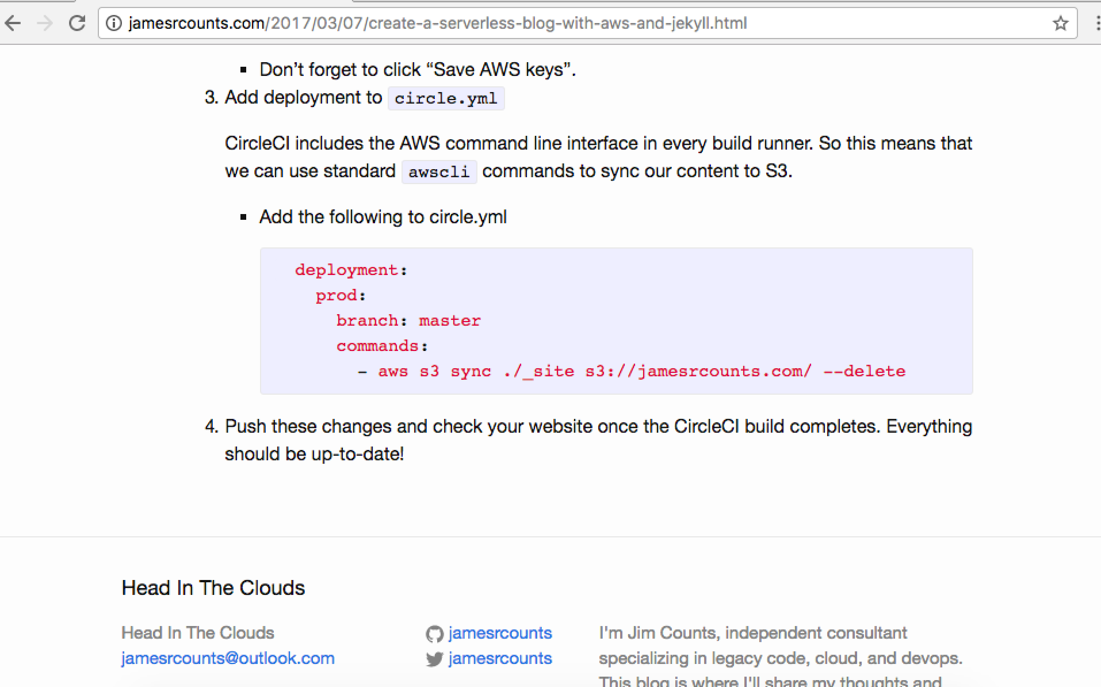Screen dimensions: 1101x687
Task: Email jamesrcounts@outlook.com link
Action: (228, 658)
